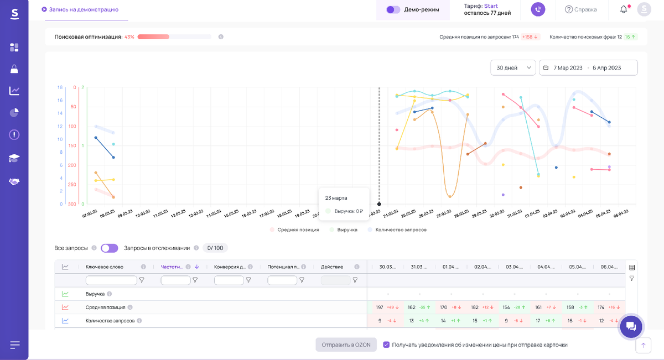
Task: Open the 7 Мар 2023 – 6 Апр 2023 date range picker
Action: (588, 67)
